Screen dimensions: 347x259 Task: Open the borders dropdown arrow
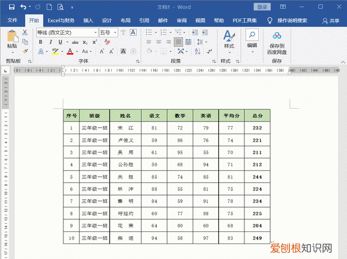(x=171, y=51)
